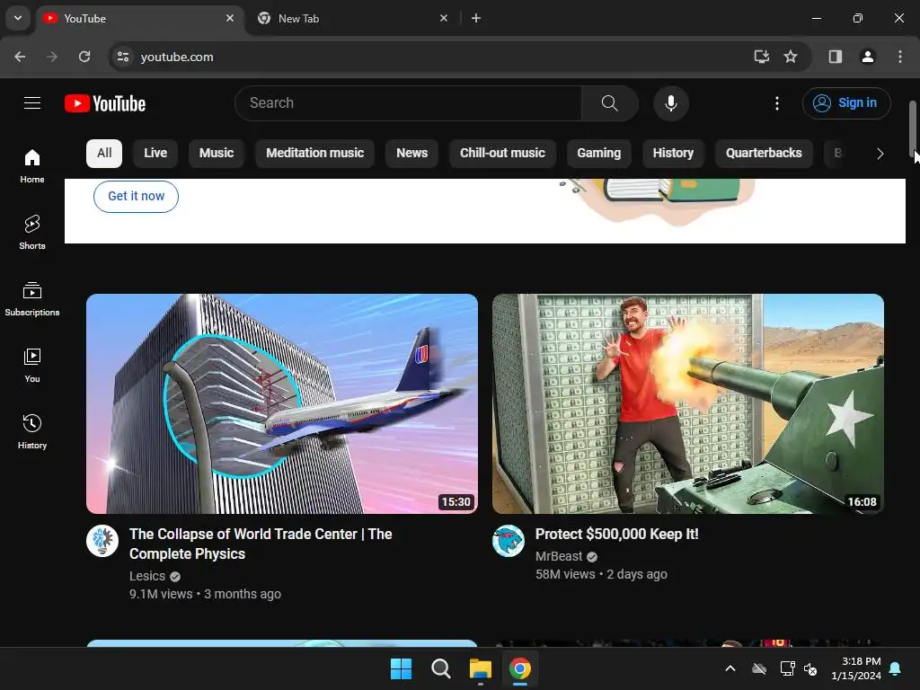
Task: Open History in left sidebar
Action: [x=32, y=431]
